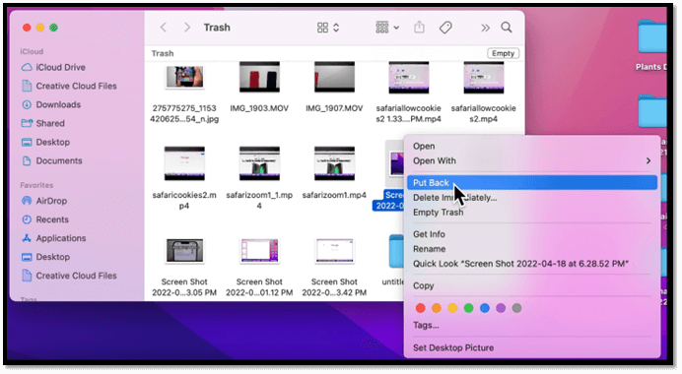
Task: Select the safarizoom1_1.mp4 file
Action: tap(259, 163)
